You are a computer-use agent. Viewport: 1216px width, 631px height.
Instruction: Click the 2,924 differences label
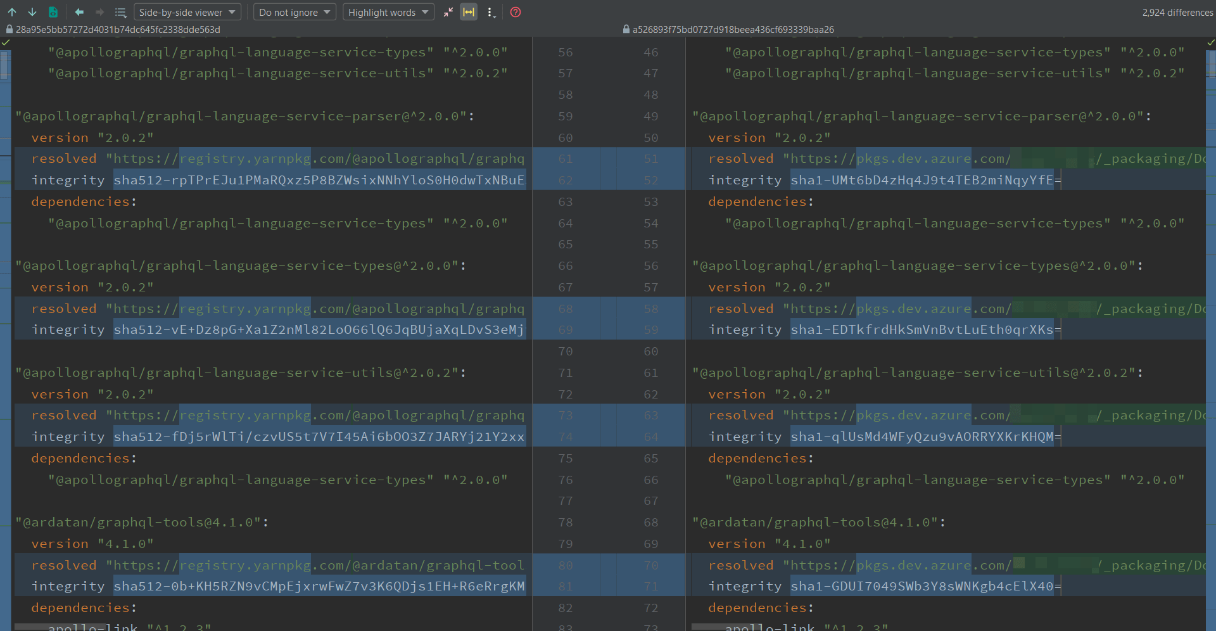click(1177, 12)
